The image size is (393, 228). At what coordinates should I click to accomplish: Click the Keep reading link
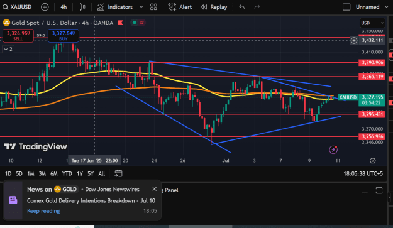(x=43, y=211)
